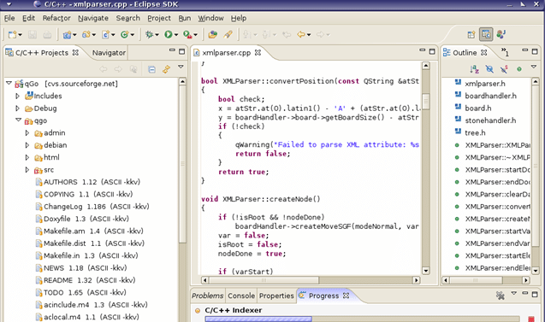
Task: Toggle Hide Fields in Outline view
Action: pyautogui.click(x=489, y=69)
